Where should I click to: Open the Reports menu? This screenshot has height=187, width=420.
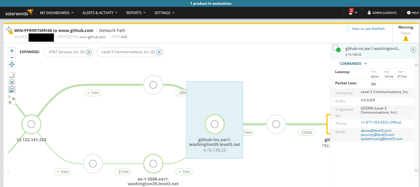click(136, 13)
